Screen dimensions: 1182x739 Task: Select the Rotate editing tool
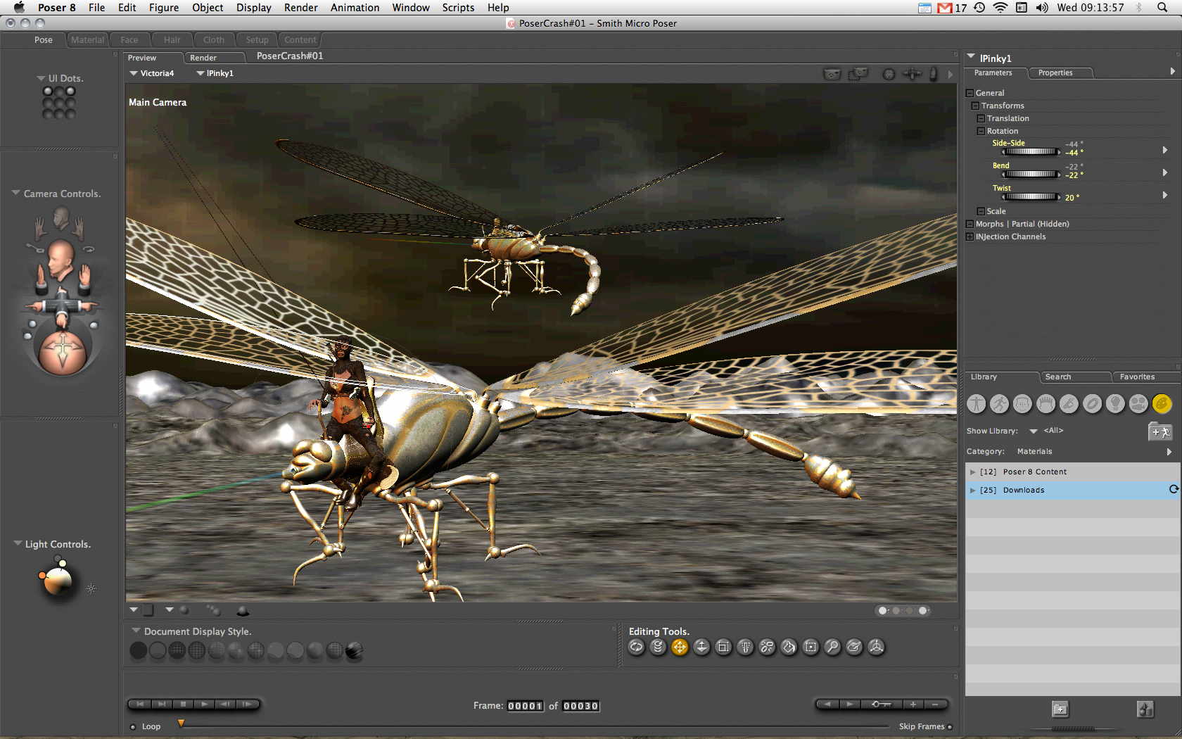point(636,648)
